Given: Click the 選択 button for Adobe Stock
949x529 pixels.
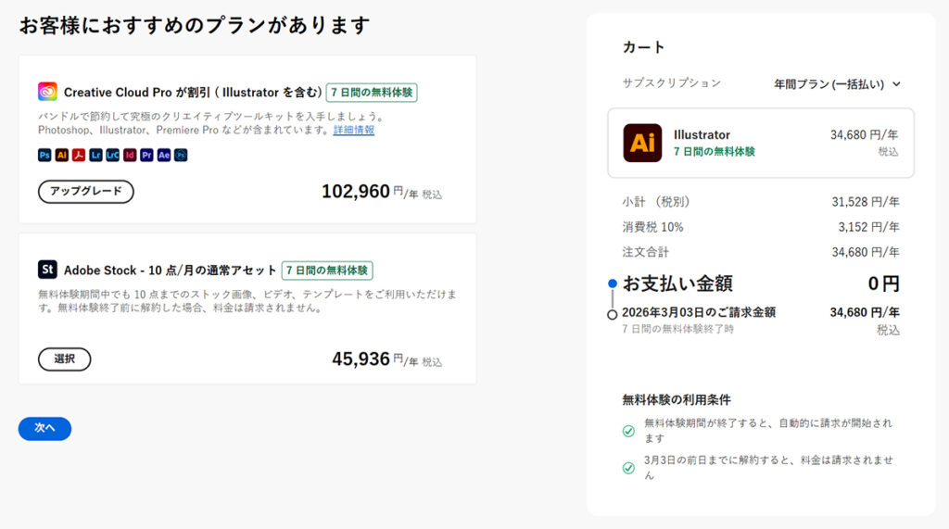Looking at the screenshot, I should [x=64, y=359].
